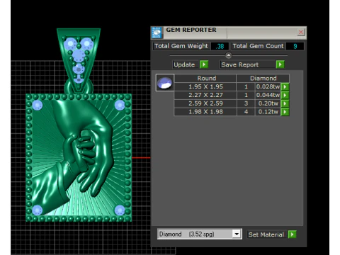
Task: Select bottom-right corner gem on pendant
Action: [x=120, y=210]
